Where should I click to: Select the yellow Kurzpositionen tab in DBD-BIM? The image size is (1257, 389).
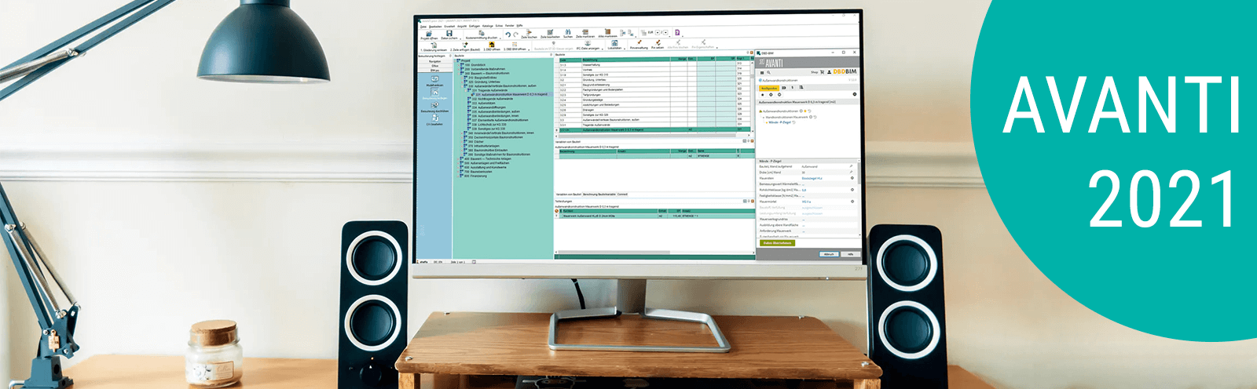click(x=769, y=89)
